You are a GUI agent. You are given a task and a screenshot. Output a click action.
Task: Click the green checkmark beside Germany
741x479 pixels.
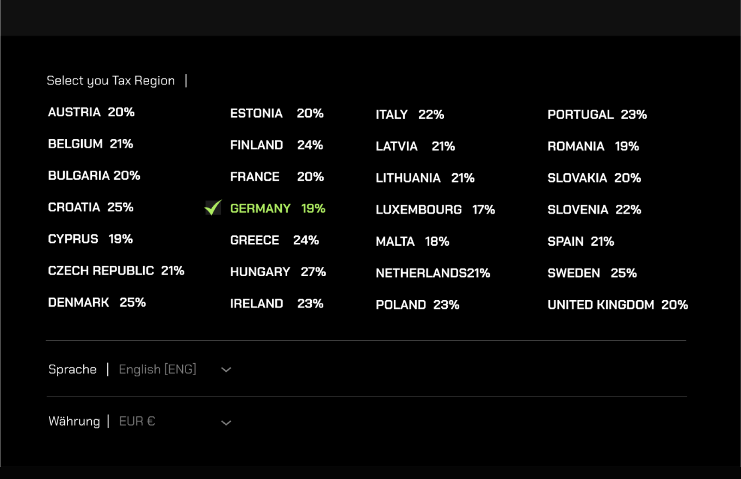click(213, 208)
